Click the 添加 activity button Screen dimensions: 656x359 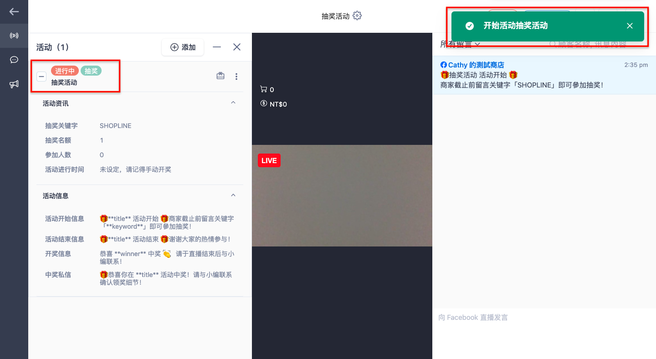point(183,47)
